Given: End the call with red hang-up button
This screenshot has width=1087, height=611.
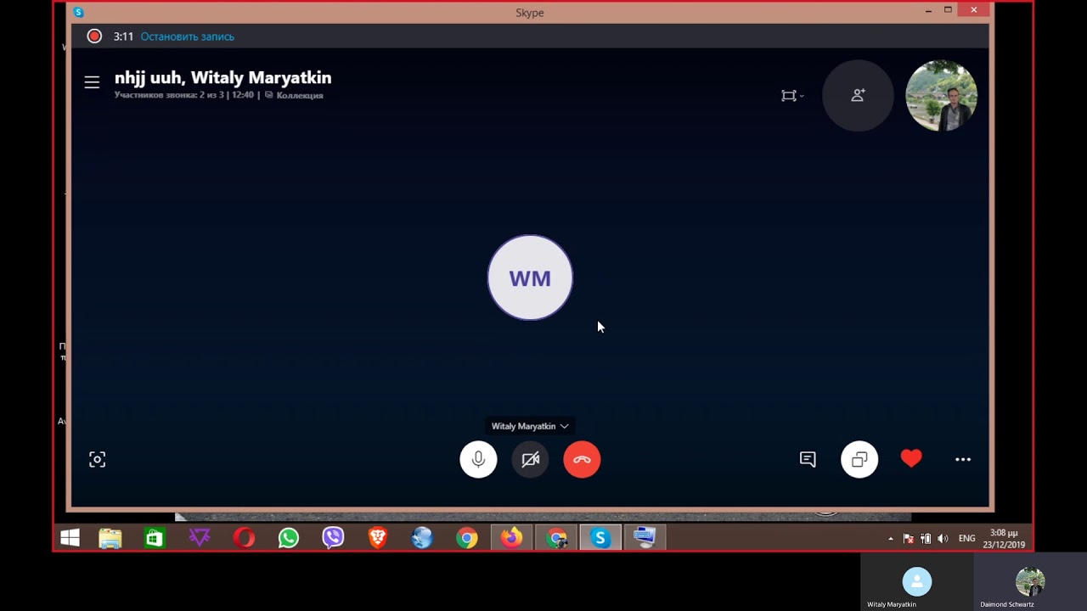Looking at the screenshot, I should tap(582, 459).
